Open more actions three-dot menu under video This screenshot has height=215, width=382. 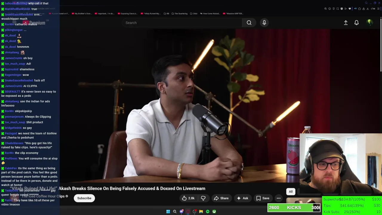tap(278, 198)
